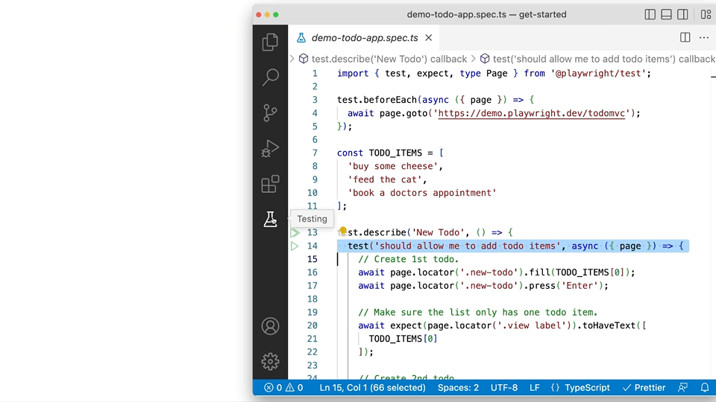Open the notifications bell in status bar
Screen dimensions: 716x402
click(x=705, y=388)
